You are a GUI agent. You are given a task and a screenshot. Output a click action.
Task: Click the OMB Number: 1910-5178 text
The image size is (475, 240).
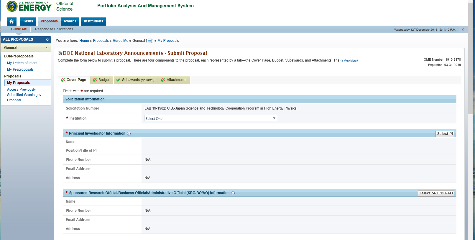442,59
